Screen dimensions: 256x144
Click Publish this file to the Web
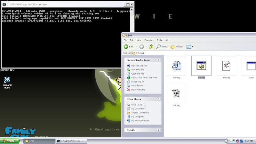pyautogui.click(x=144, y=77)
